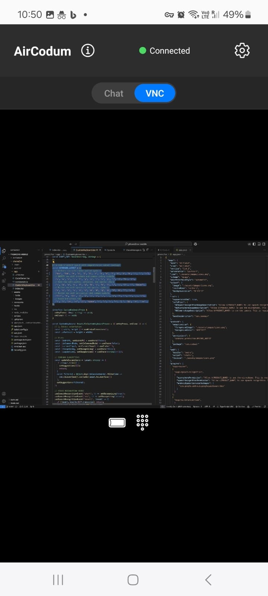This screenshot has height=596, width=268.
Task: Open Source Control icon in activity bar
Action: click(4, 266)
